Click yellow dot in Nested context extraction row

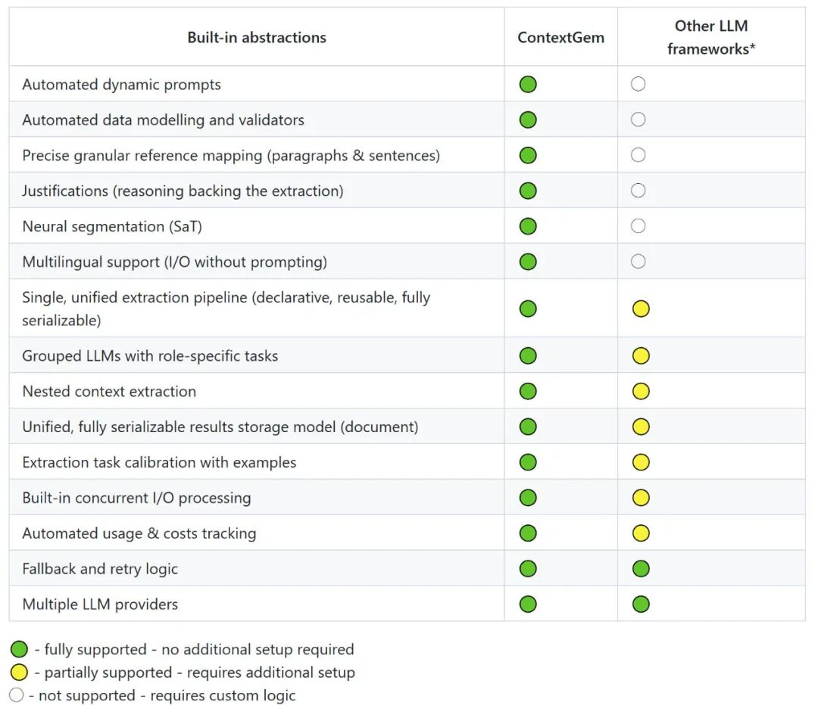click(641, 391)
